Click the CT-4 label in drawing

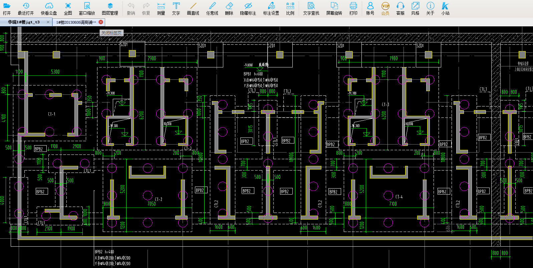tap(399, 197)
